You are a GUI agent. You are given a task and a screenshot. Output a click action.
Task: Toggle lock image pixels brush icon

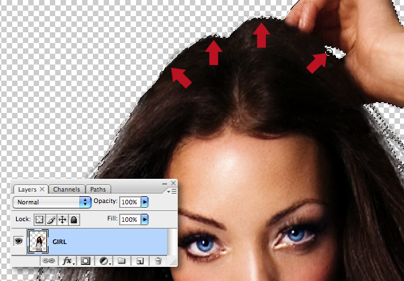[x=51, y=220]
